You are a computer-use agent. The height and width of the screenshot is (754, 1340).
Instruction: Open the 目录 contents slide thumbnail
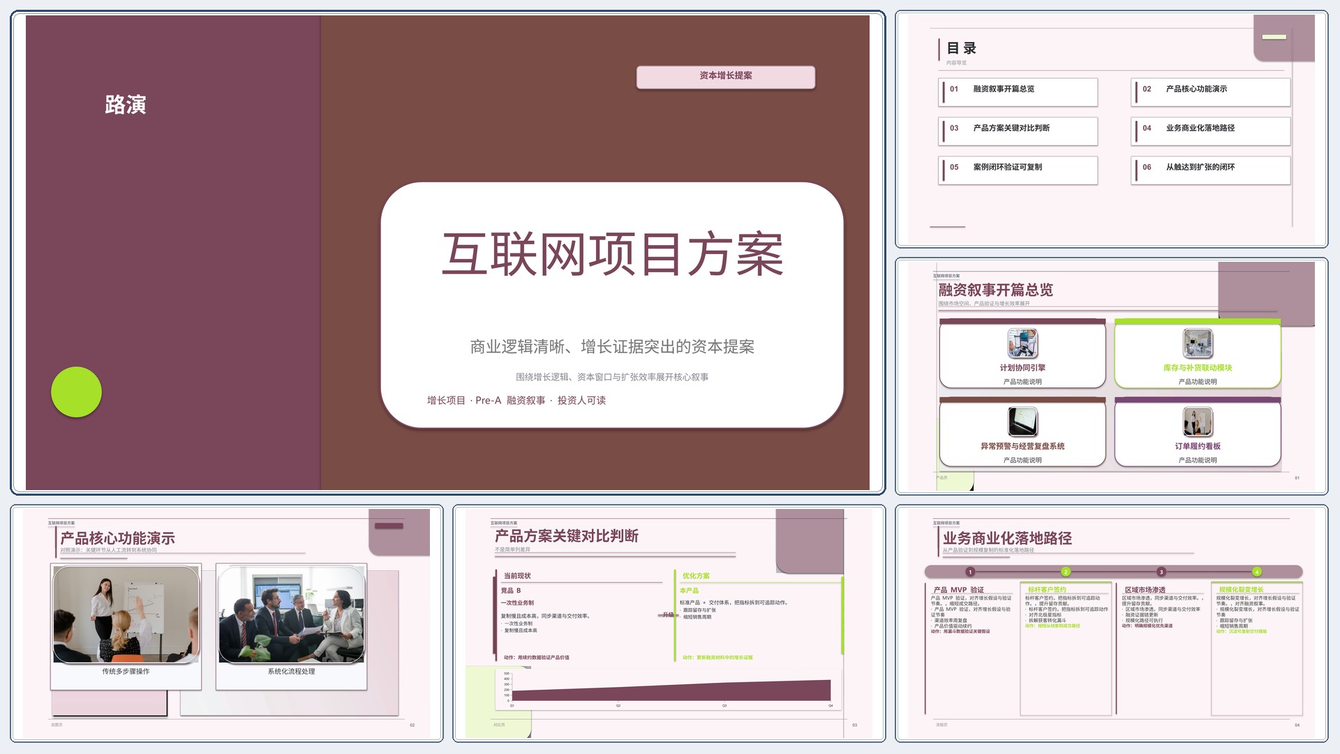[1111, 129]
